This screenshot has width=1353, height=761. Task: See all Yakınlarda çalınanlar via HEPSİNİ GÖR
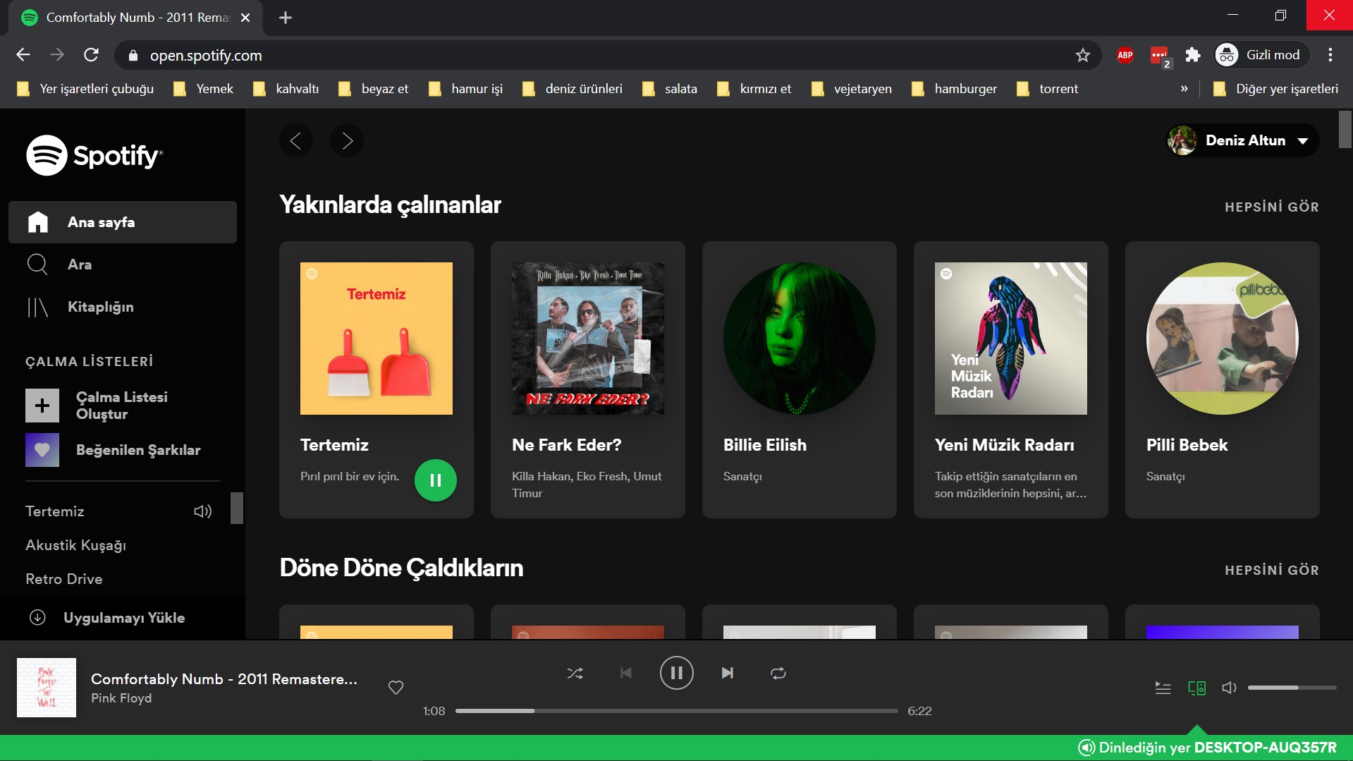coord(1272,207)
